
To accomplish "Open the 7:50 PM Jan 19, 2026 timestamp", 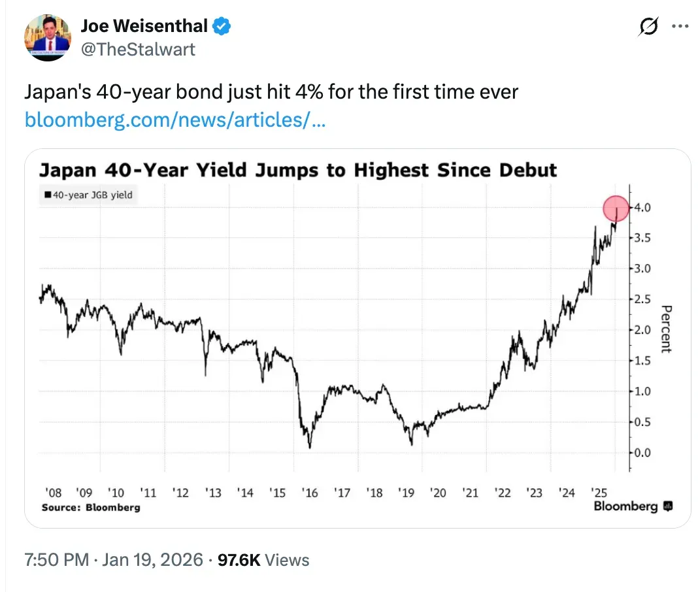I will tap(112, 560).
